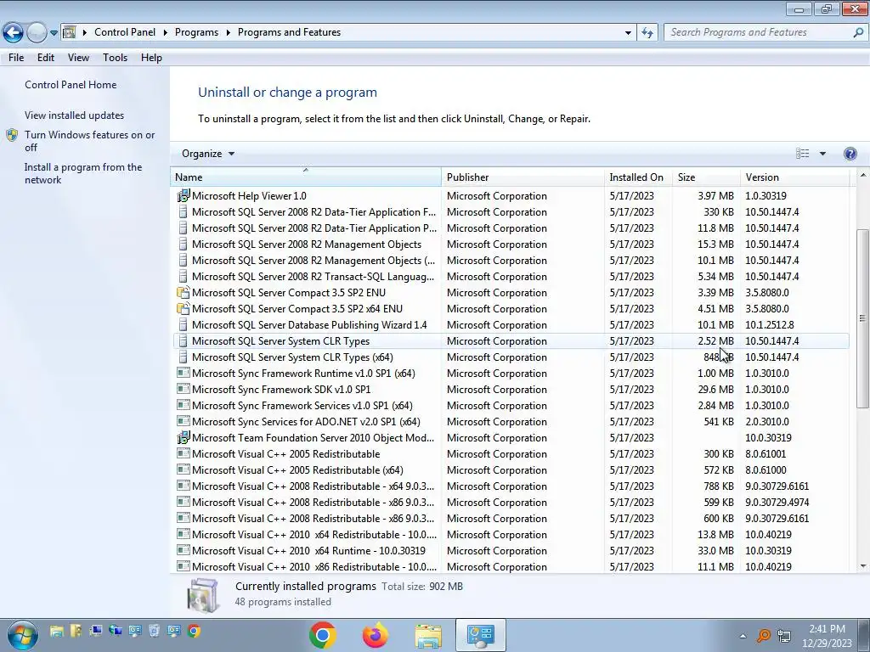
Task: Select Database Publishing Wizard 1.4 icon
Action: [x=184, y=324]
